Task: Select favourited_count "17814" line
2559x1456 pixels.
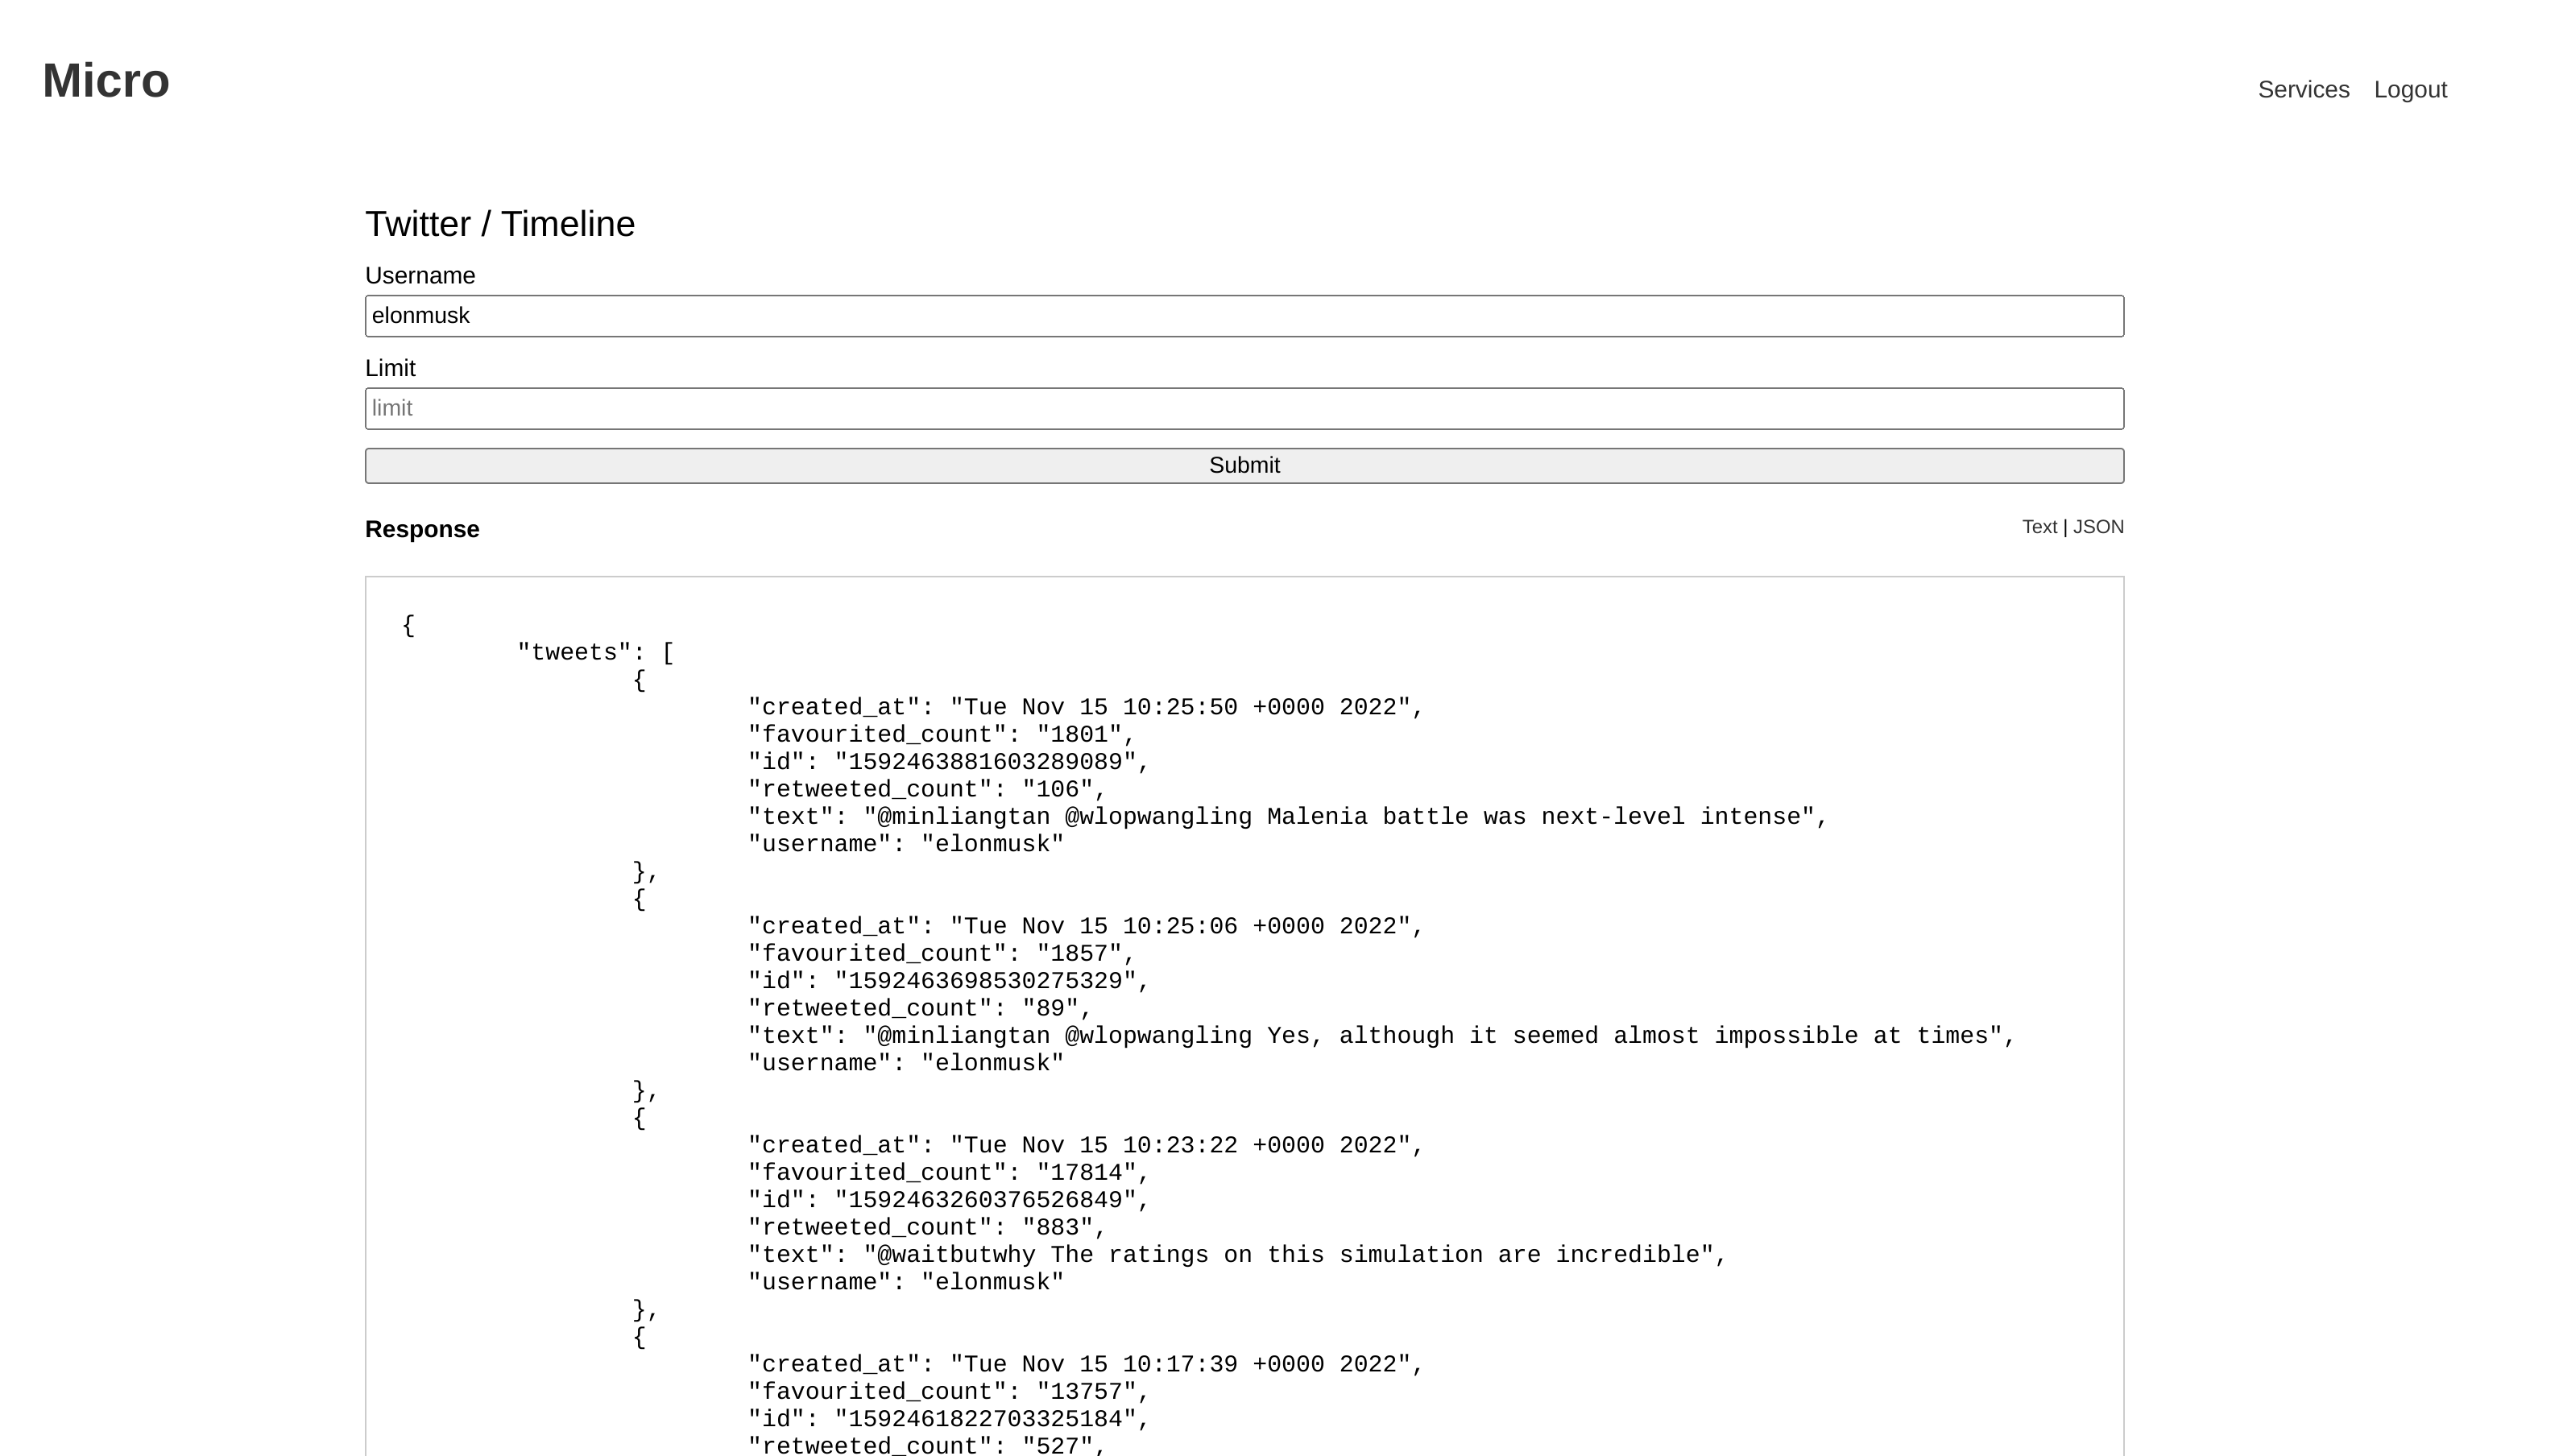Action: click(x=948, y=1173)
